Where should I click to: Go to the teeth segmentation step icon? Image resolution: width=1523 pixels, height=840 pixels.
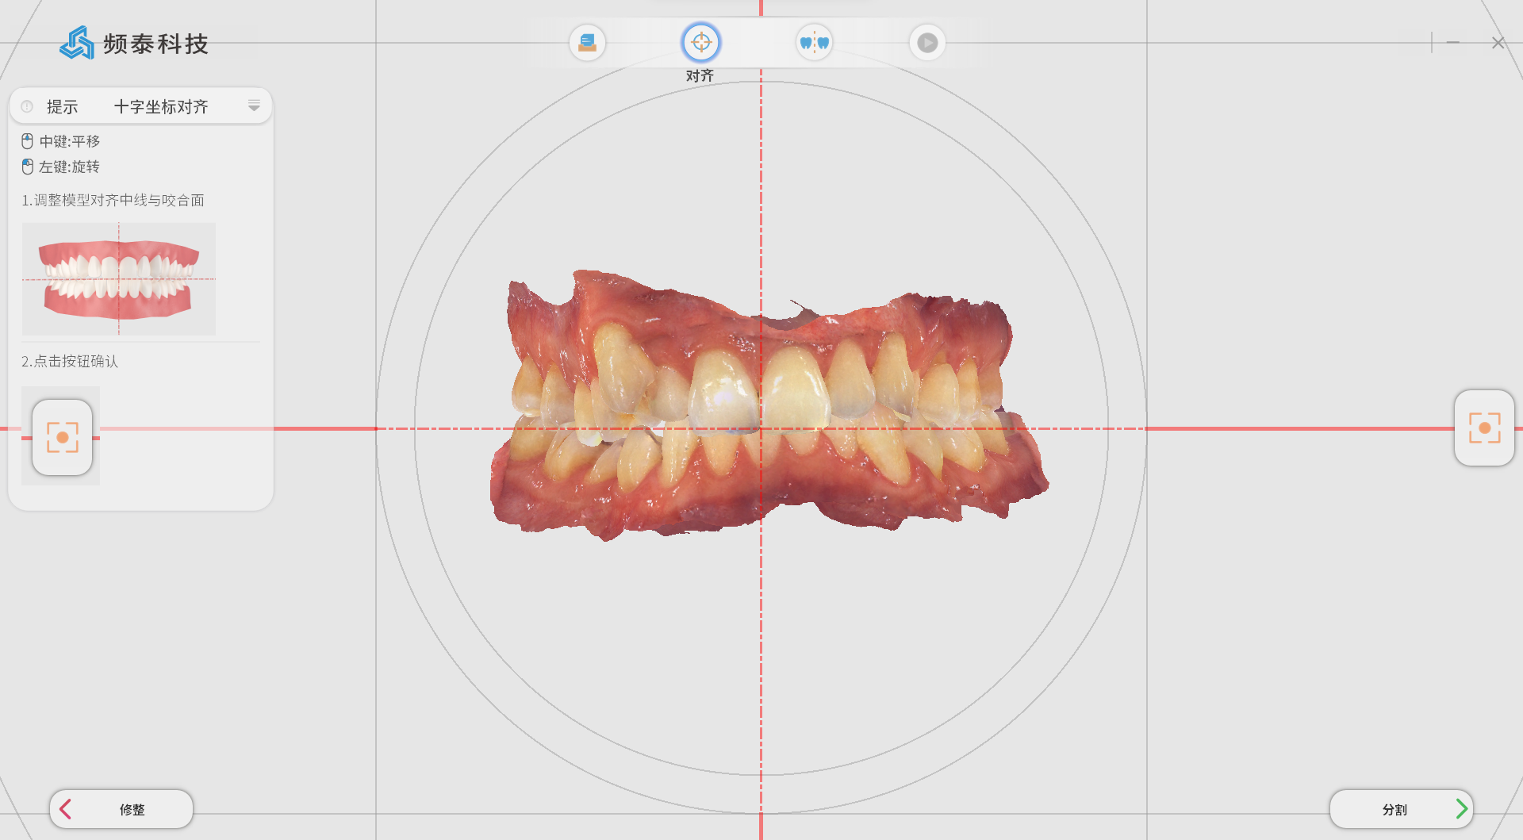pos(814,43)
